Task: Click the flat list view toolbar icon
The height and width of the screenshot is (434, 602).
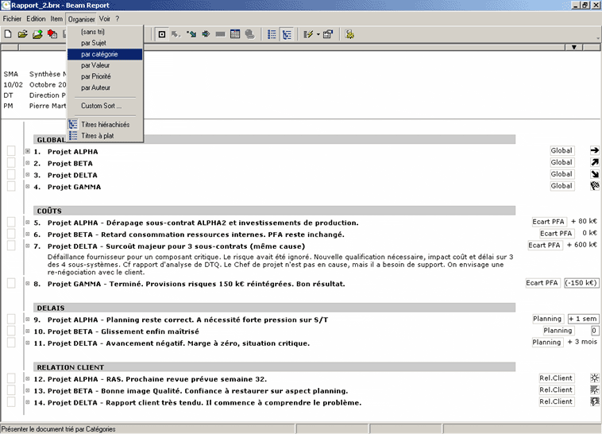Action: 272,34
